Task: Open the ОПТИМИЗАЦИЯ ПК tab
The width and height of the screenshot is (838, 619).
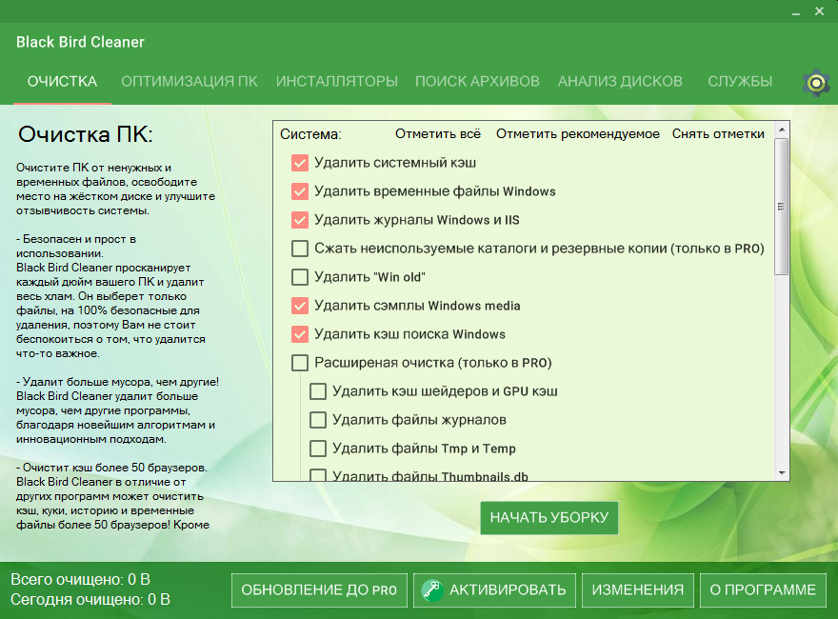Action: (190, 81)
